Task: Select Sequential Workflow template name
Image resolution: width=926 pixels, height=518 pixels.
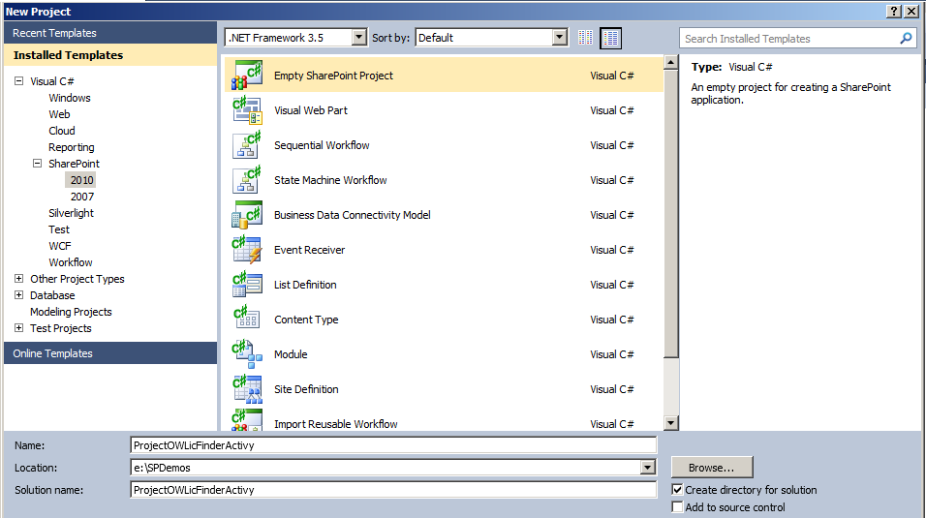Action: [322, 145]
